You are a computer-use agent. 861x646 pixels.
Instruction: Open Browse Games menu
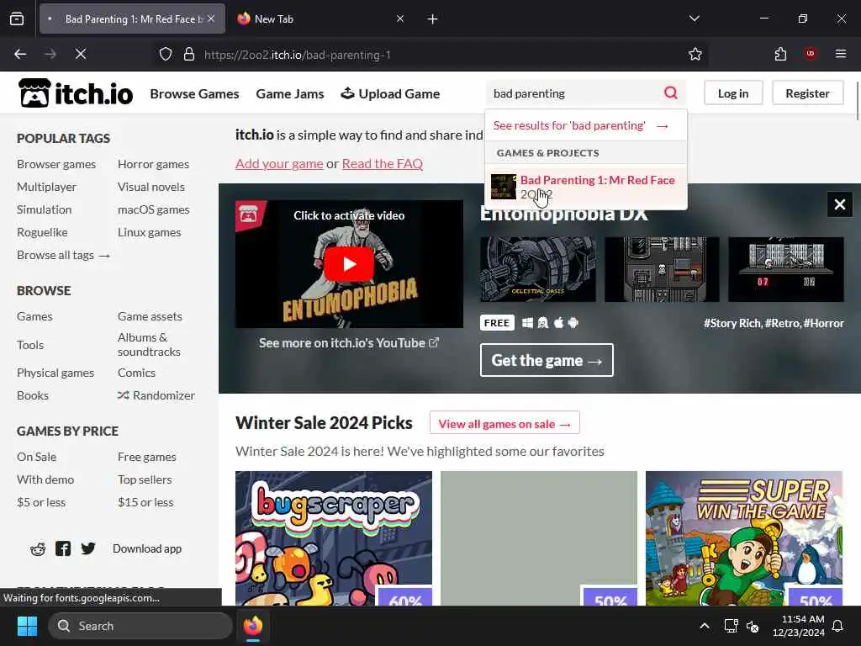click(194, 94)
